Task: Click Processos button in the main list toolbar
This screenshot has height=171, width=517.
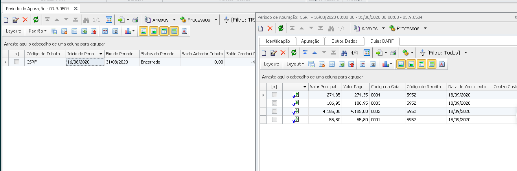Action: (x=195, y=20)
